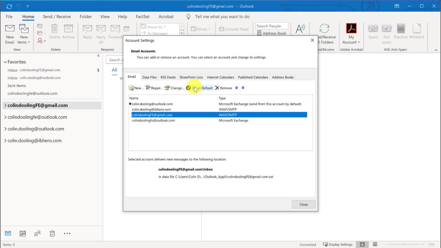The image size is (441, 248).
Task: Click the Search People field
Action: tap(272, 26)
